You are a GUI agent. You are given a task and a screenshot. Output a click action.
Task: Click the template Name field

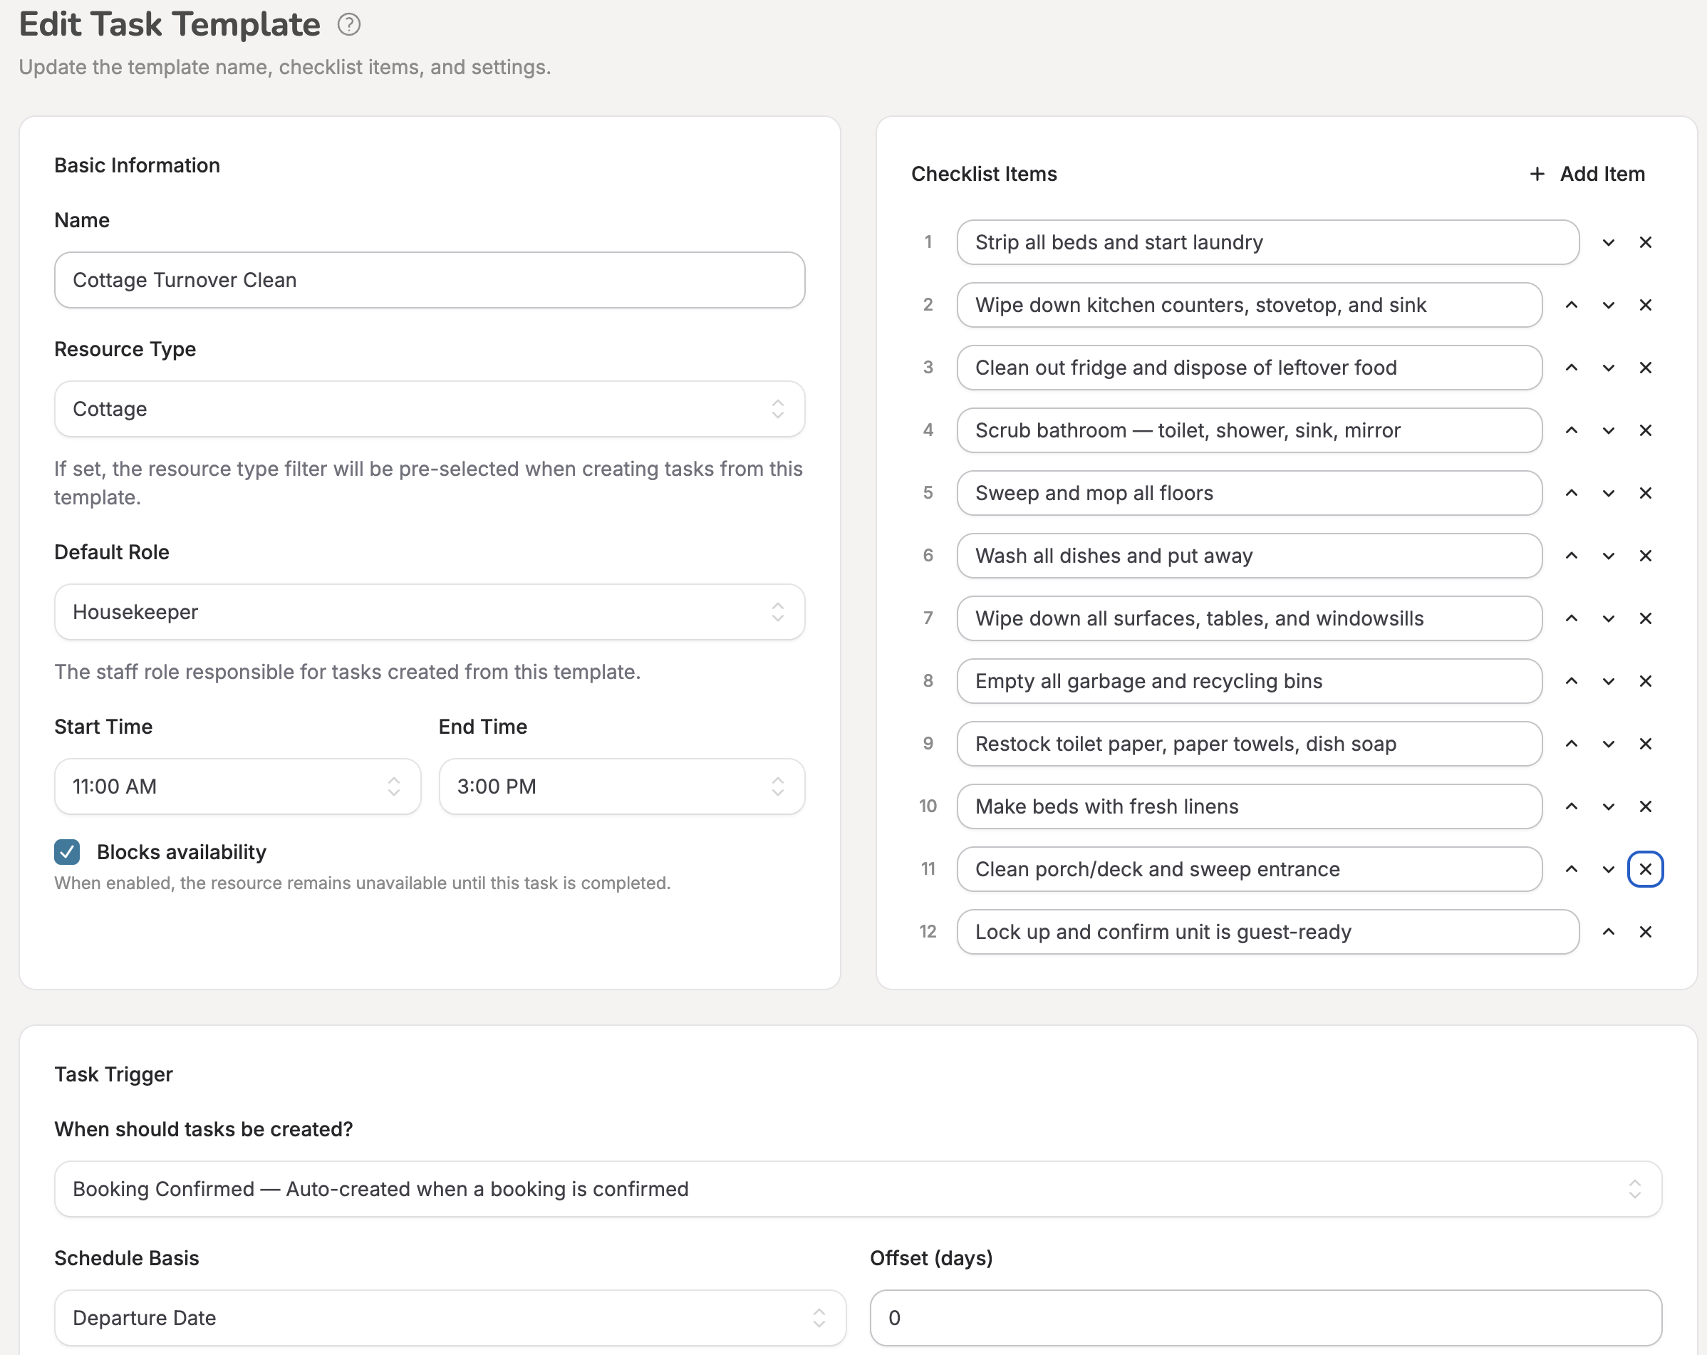(429, 279)
